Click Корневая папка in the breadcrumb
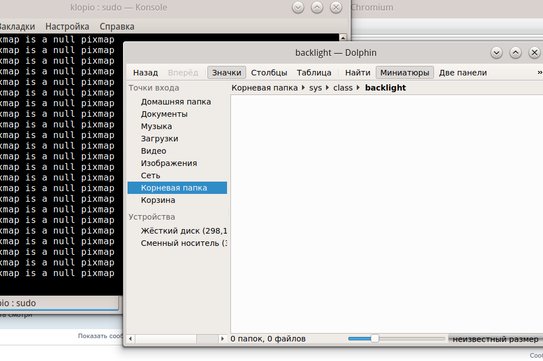 [265, 88]
